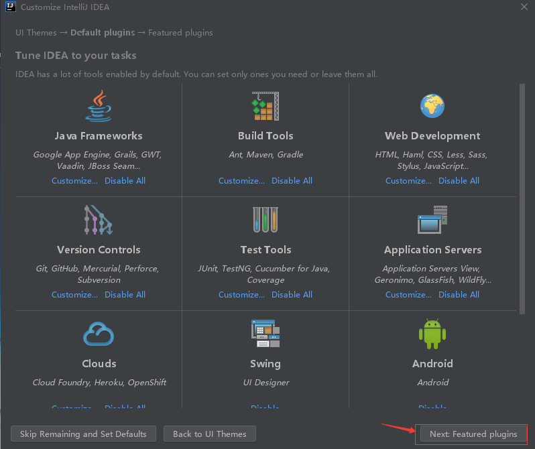
Task: Click the Application Servers monitor icon
Action: pos(432,220)
